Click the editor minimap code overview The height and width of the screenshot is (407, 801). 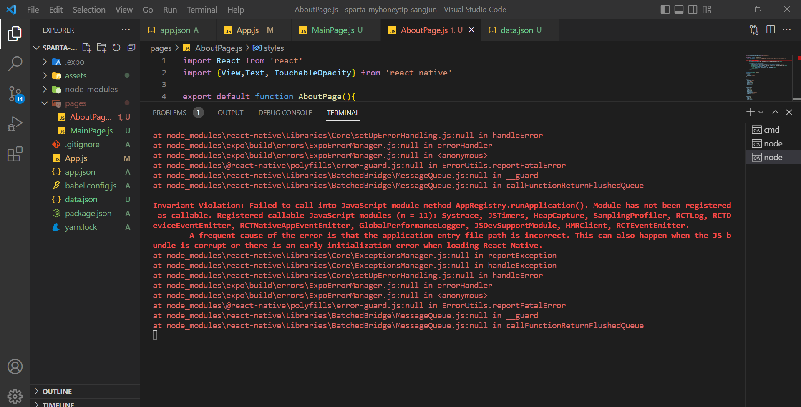(768, 77)
